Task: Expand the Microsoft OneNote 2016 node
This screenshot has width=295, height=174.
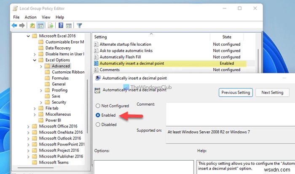Action: [x=28, y=132]
